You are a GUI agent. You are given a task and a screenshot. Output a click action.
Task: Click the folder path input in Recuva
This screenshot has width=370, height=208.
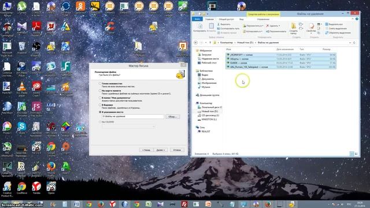132,117
